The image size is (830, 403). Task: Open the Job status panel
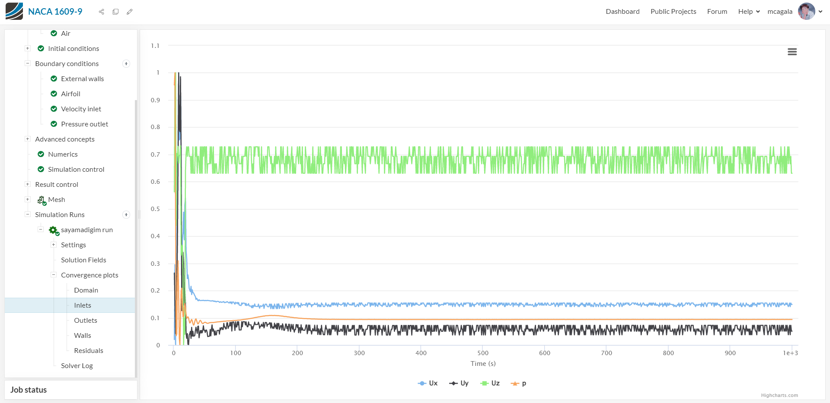click(71, 390)
